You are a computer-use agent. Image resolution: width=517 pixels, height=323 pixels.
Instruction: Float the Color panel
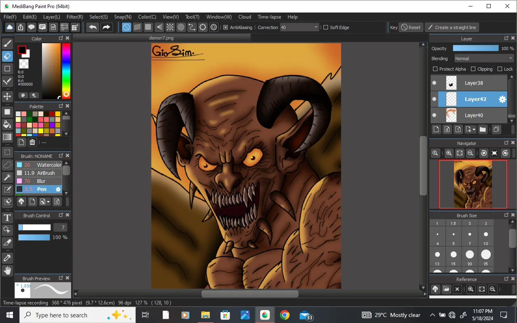(x=61, y=38)
